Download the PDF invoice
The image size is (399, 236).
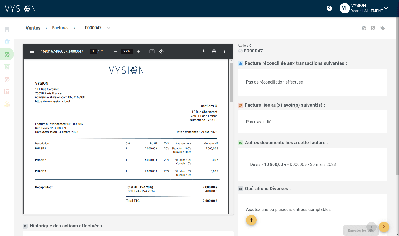pyautogui.click(x=204, y=51)
